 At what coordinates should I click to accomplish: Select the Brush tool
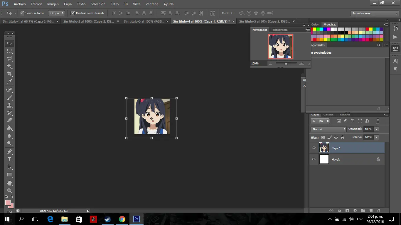9,98
